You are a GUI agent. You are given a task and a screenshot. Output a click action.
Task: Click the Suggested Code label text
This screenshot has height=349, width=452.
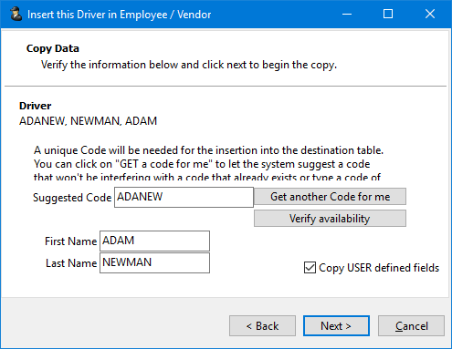point(72,198)
